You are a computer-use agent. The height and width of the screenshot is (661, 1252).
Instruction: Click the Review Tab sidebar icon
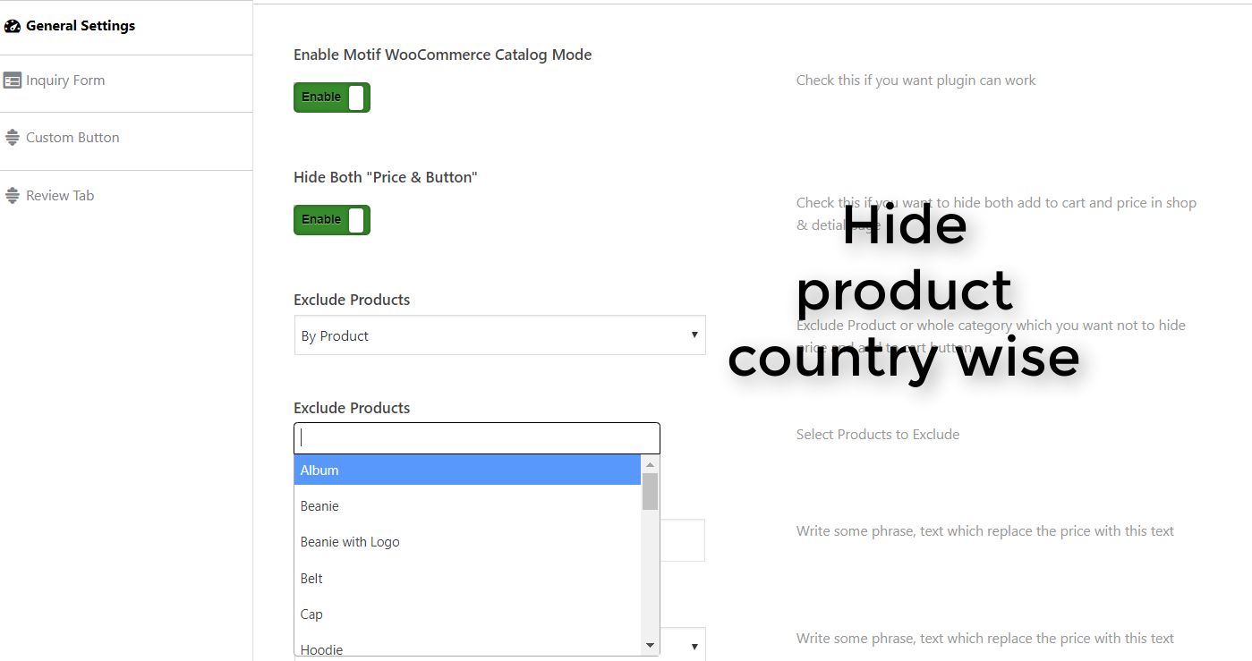click(12, 196)
